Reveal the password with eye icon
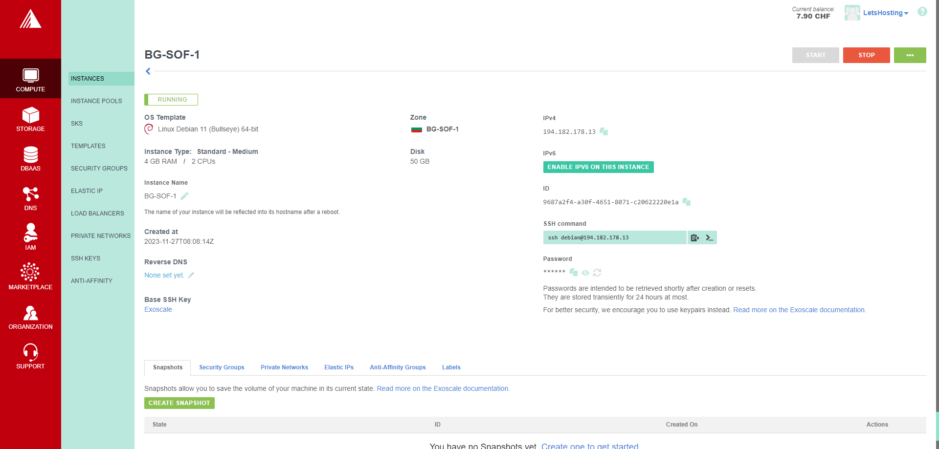Image resolution: width=939 pixels, height=449 pixels. click(x=585, y=273)
